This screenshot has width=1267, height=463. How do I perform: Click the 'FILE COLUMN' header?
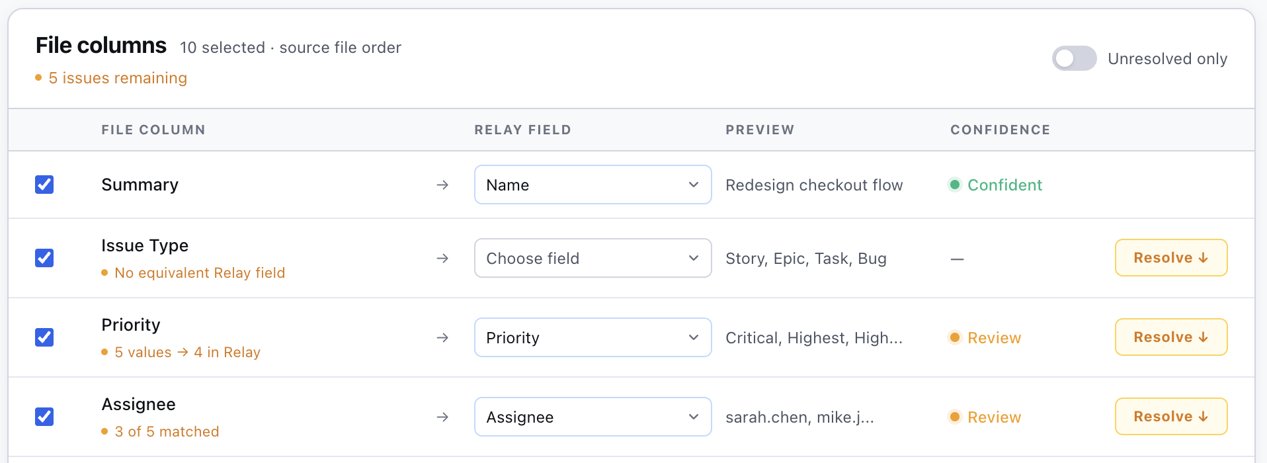point(153,130)
